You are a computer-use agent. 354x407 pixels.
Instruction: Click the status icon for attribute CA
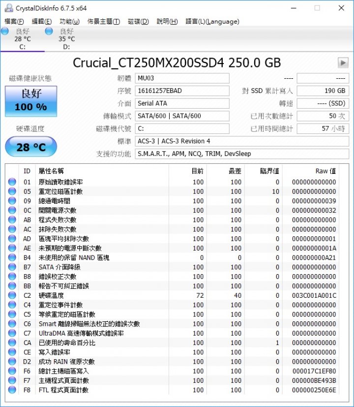pos(12,343)
